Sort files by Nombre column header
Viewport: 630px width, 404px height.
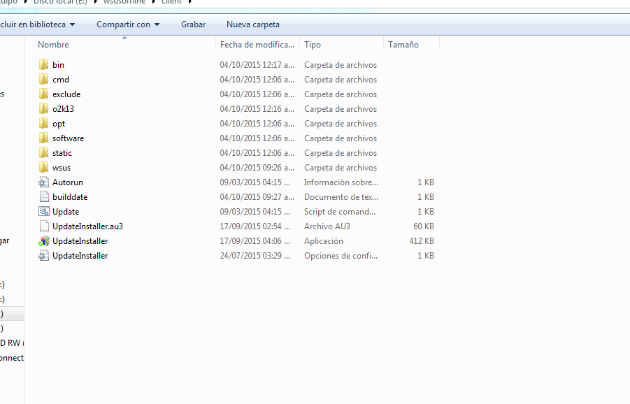(x=54, y=45)
